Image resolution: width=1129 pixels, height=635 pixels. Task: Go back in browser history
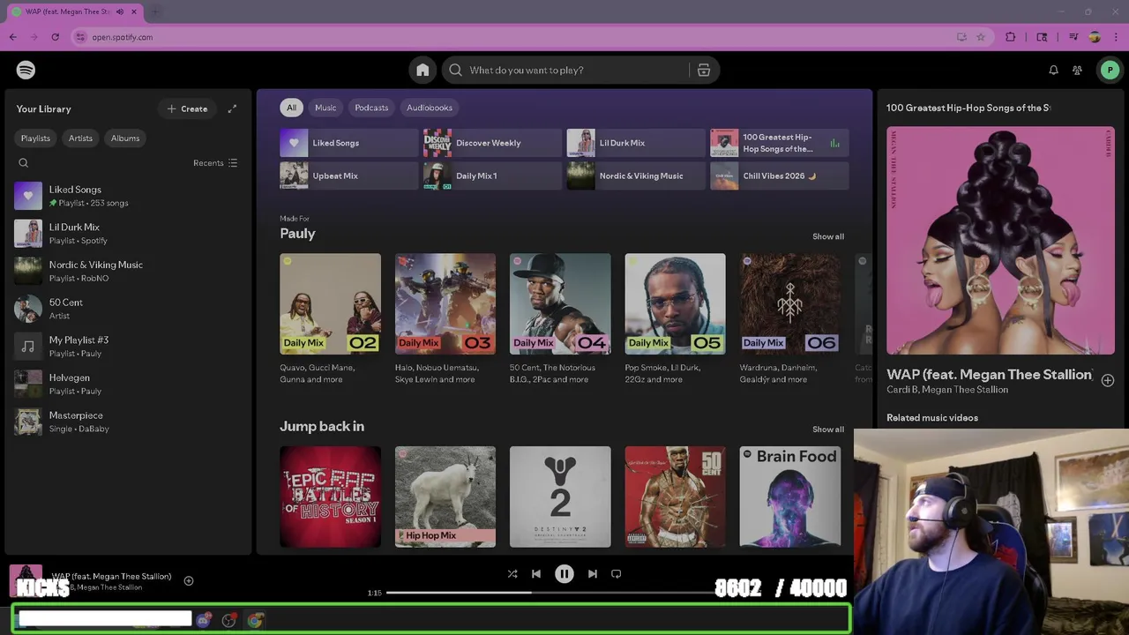coord(12,37)
